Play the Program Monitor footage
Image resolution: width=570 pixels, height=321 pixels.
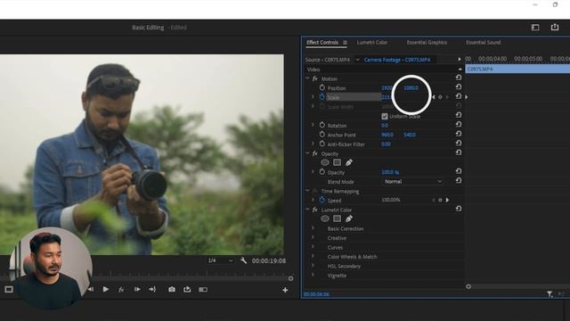(x=106, y=289)
